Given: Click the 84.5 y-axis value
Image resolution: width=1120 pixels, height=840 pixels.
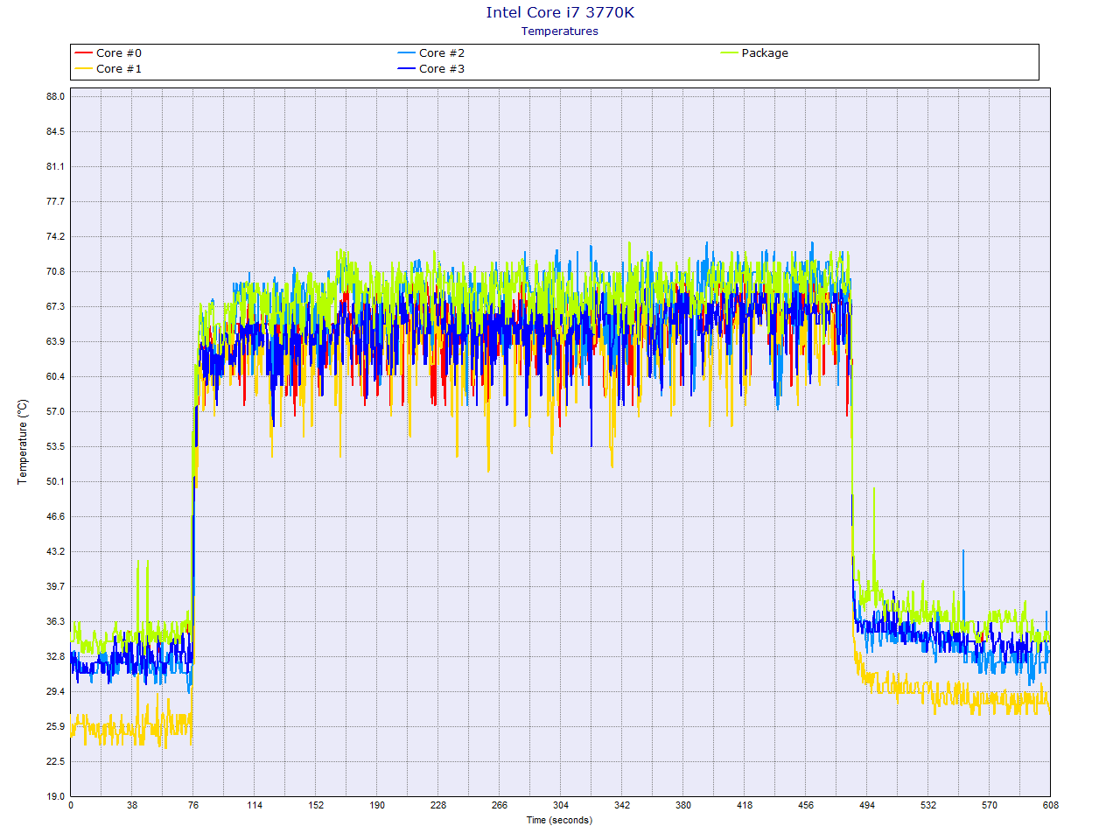Looking at the screenshot, I should (55, 131).
